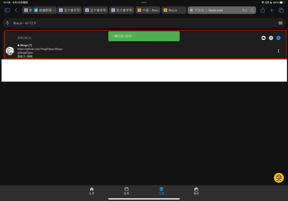Click the iRingo author avatar
This screenshot has height=201, width=288.
click(10, 51)
